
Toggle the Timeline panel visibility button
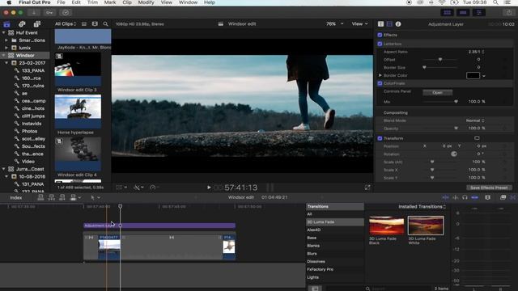pyautogui.click(x=463, y=13)
